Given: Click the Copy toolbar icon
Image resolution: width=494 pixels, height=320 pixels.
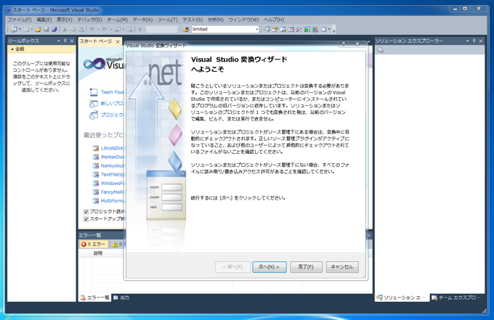Looking at the screenshot, I should coord(73,29).
